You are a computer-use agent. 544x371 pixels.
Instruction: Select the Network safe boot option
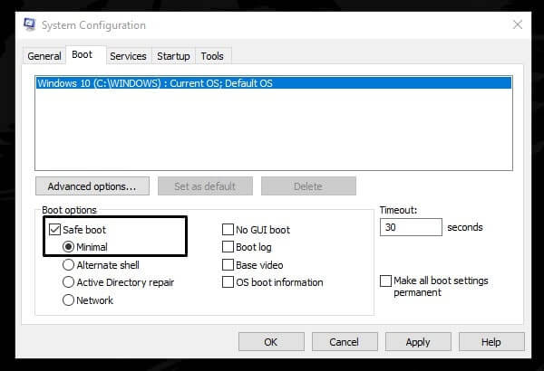(68, 300)
